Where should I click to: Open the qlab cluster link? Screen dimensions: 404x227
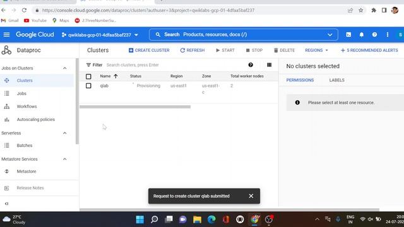pyautogui.click(x=104, y=86)
